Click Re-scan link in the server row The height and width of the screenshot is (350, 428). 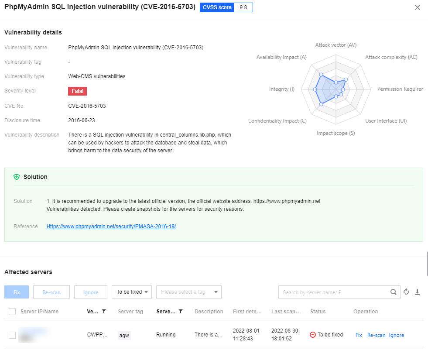point(376,335)
